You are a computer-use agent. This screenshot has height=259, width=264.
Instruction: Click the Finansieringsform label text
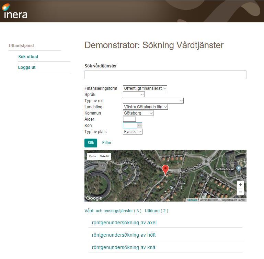point(101,88)
